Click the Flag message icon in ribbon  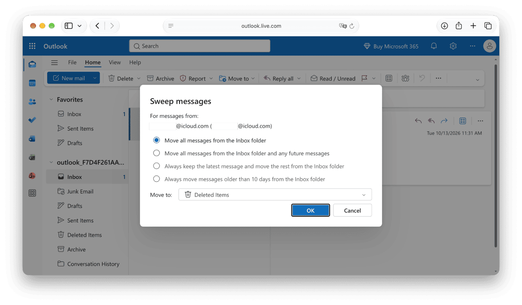coord(364,79)
